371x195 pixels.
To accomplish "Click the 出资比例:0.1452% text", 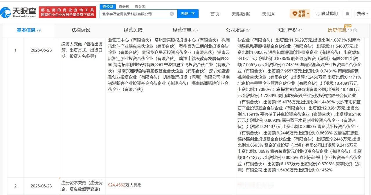I will tap(316, 170).
